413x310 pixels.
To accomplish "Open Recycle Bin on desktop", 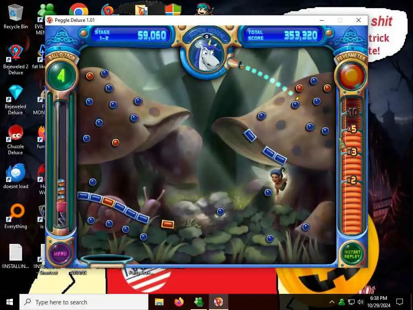I will [x=16, y=16].
